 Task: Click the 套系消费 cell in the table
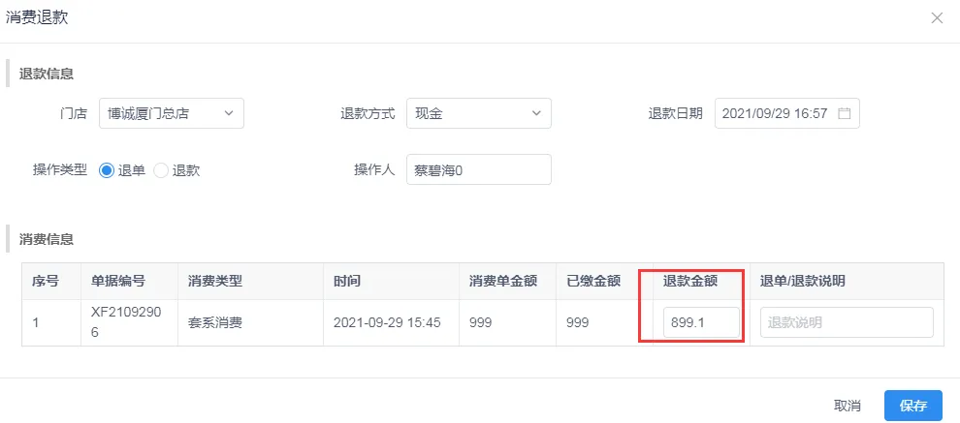click(214, 322)
